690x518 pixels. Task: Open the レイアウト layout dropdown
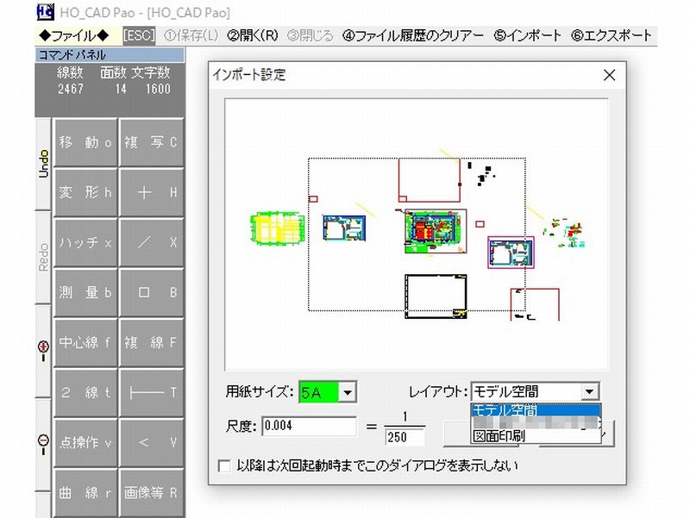click(x=590, y=390)
